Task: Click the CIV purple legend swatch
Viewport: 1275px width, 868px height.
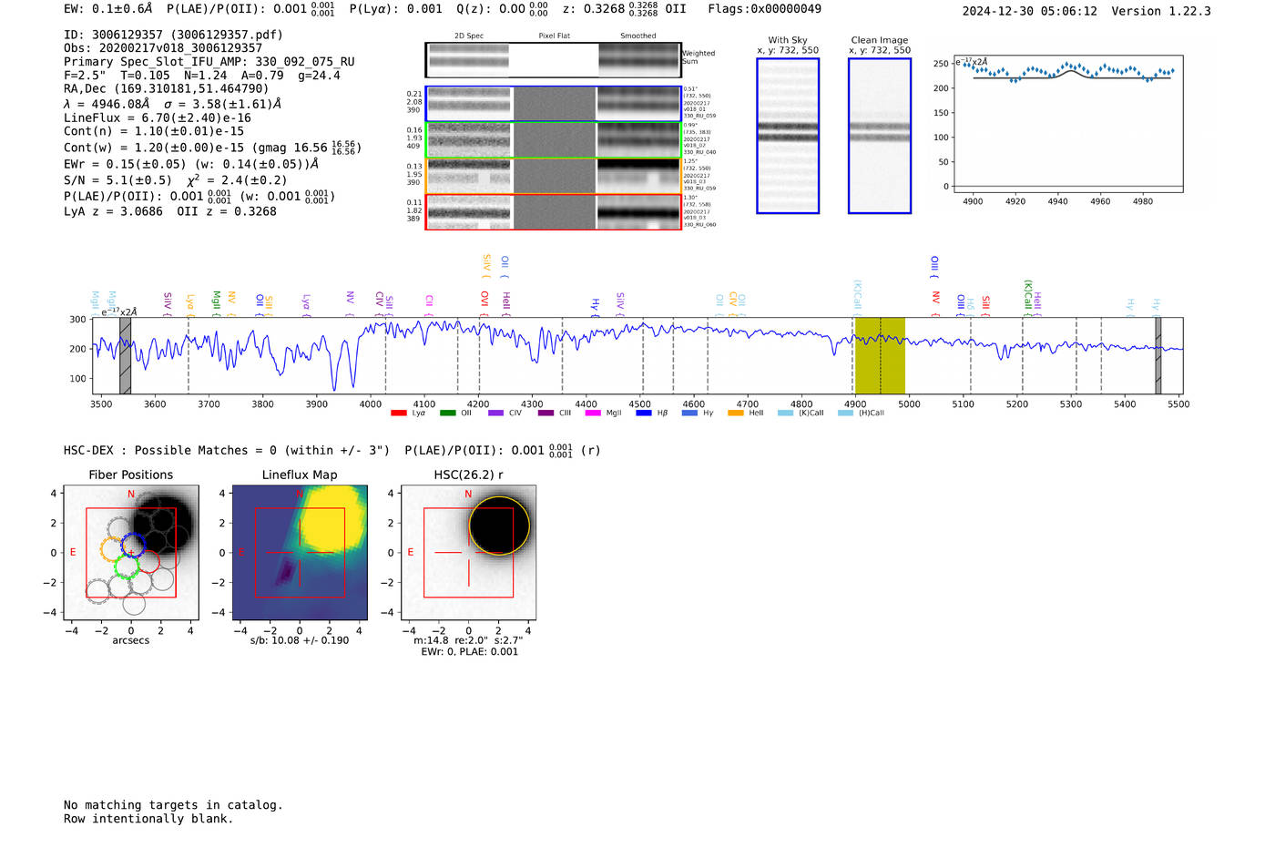Action: (495, 414)
